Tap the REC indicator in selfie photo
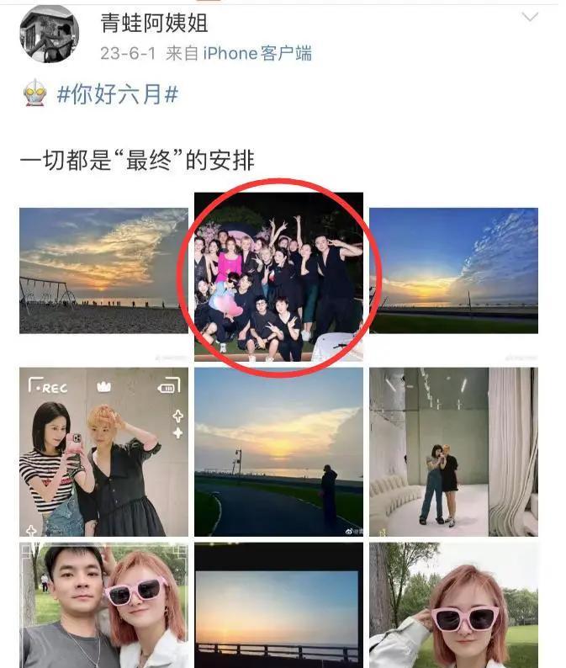This screenshot has width=566, height=668. [x=48, y=386]
